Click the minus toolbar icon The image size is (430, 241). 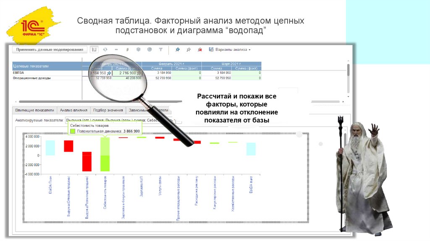(x=116, y=50)
